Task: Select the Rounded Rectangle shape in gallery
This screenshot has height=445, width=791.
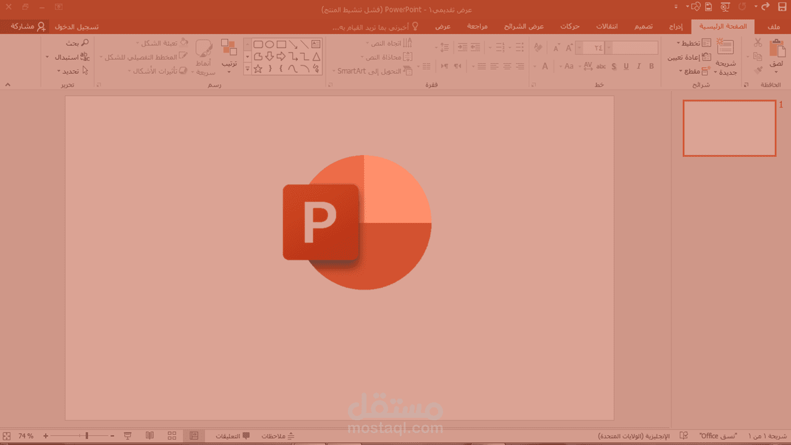Action: (258, 44)
